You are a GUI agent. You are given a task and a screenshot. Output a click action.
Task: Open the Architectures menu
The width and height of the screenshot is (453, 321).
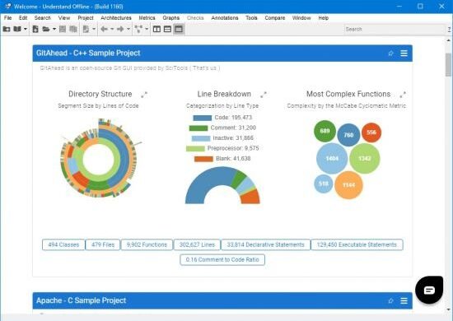116,18
